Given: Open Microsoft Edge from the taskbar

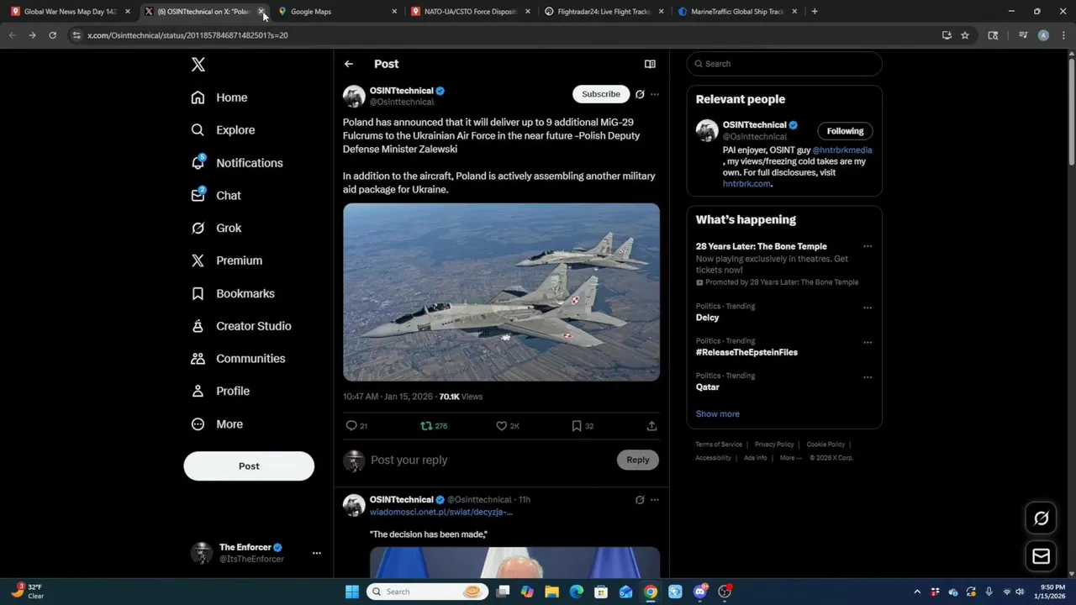Looking at the screenshot, I should pyautogui.click(x=577, y=592).
